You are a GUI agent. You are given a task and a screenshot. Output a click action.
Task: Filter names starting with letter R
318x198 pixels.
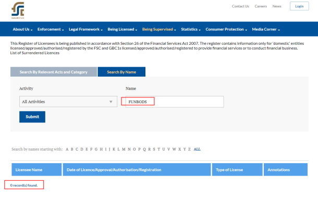(x=149, y=150)
